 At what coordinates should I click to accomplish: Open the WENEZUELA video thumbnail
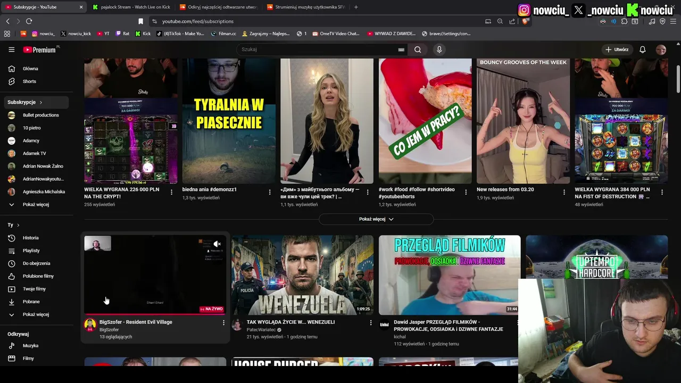point(302,275)
